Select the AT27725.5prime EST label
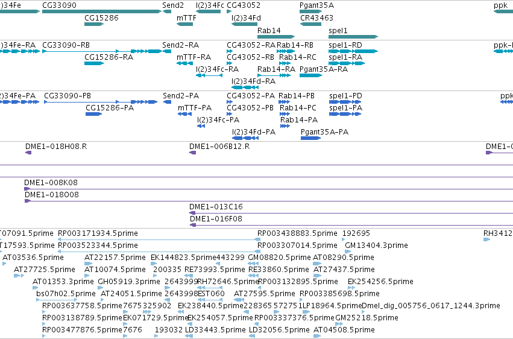The height and width of the screenshot is (339, 513). click(45, 270)
